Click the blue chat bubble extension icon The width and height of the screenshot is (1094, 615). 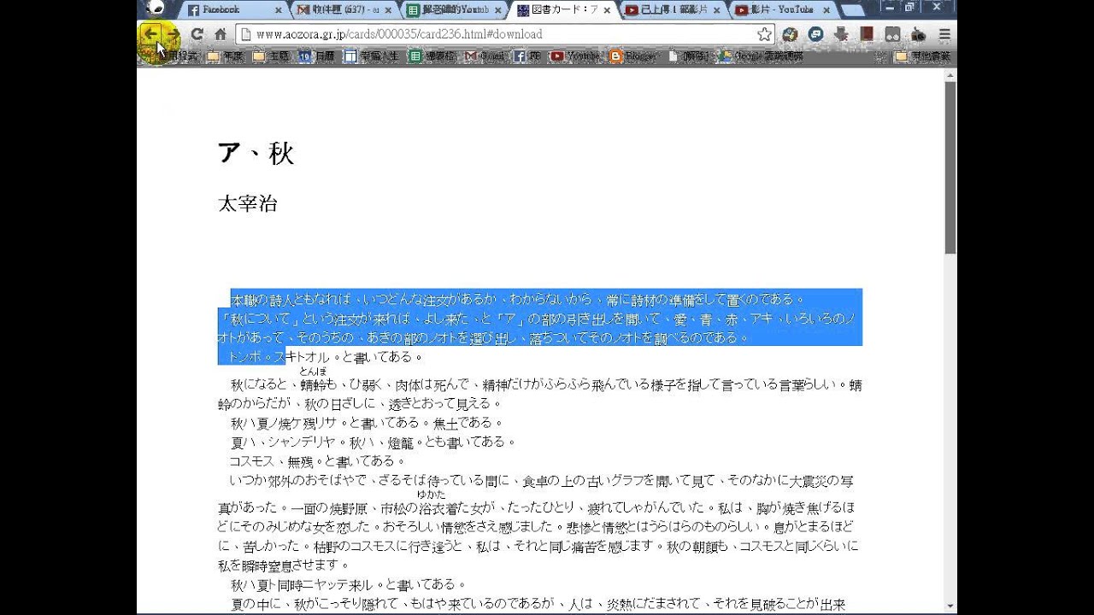tap(816, 34)
